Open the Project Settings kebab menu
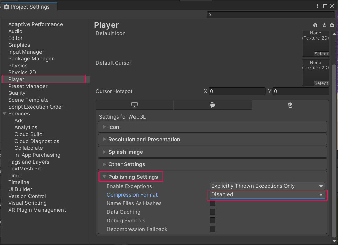Screen dimensions: 338x245 [317, 6]
